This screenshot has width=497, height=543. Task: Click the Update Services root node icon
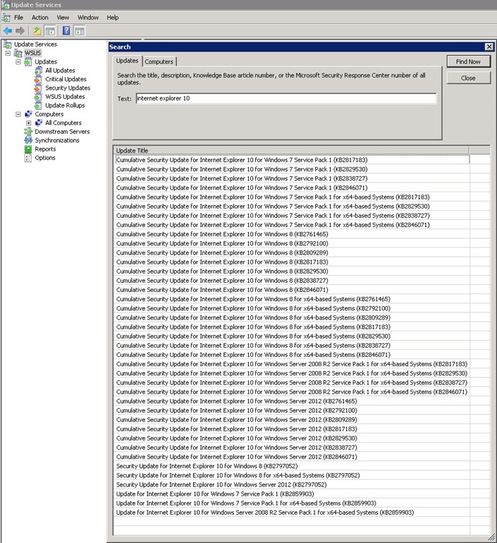[x=7, y=45]
